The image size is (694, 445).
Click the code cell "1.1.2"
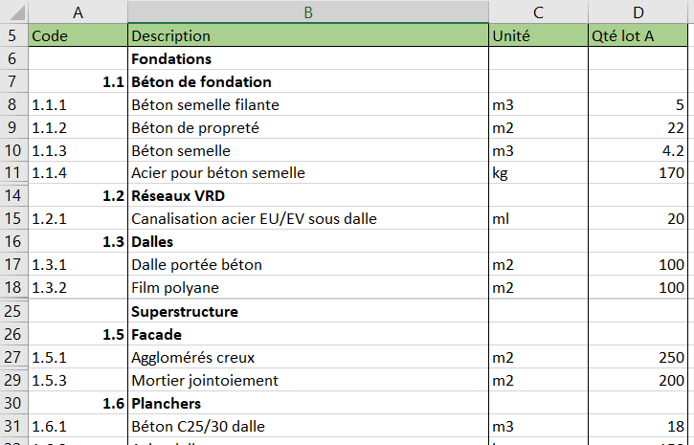click(78, 128)
